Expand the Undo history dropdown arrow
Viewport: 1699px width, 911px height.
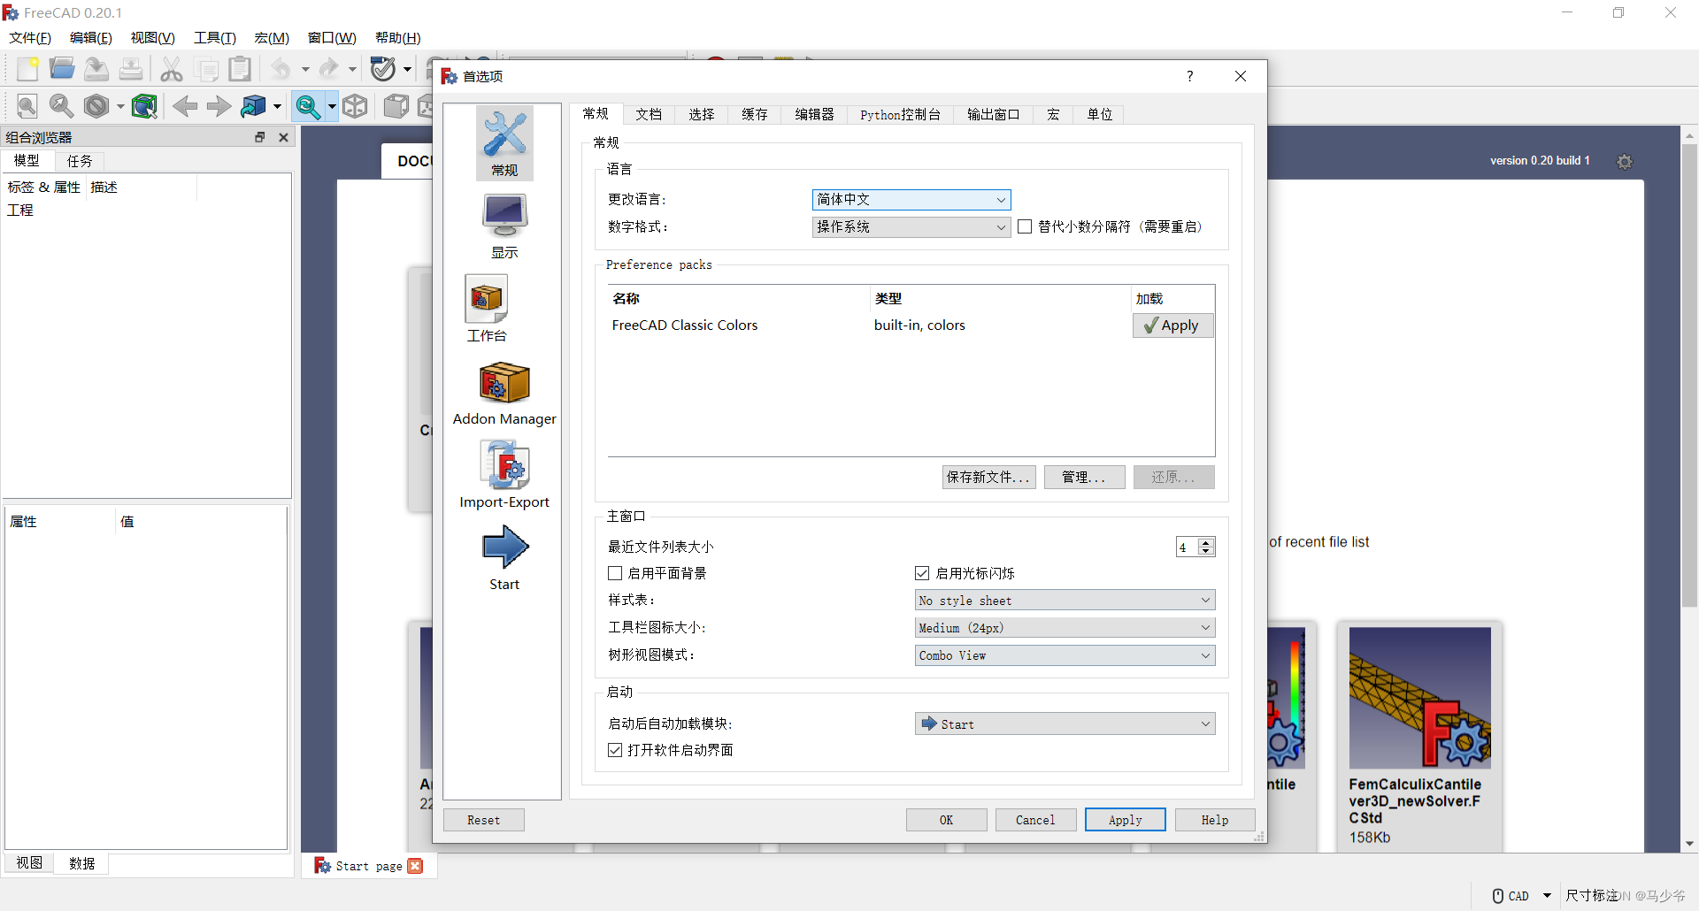point(305,69)
